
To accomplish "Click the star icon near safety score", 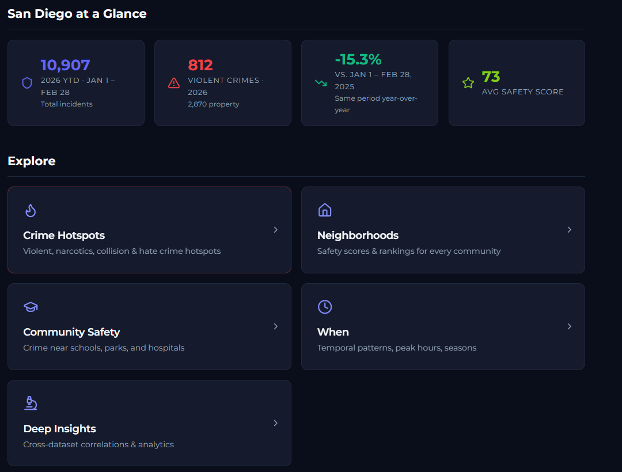I will pyautogui.click(x=468, y=83).
